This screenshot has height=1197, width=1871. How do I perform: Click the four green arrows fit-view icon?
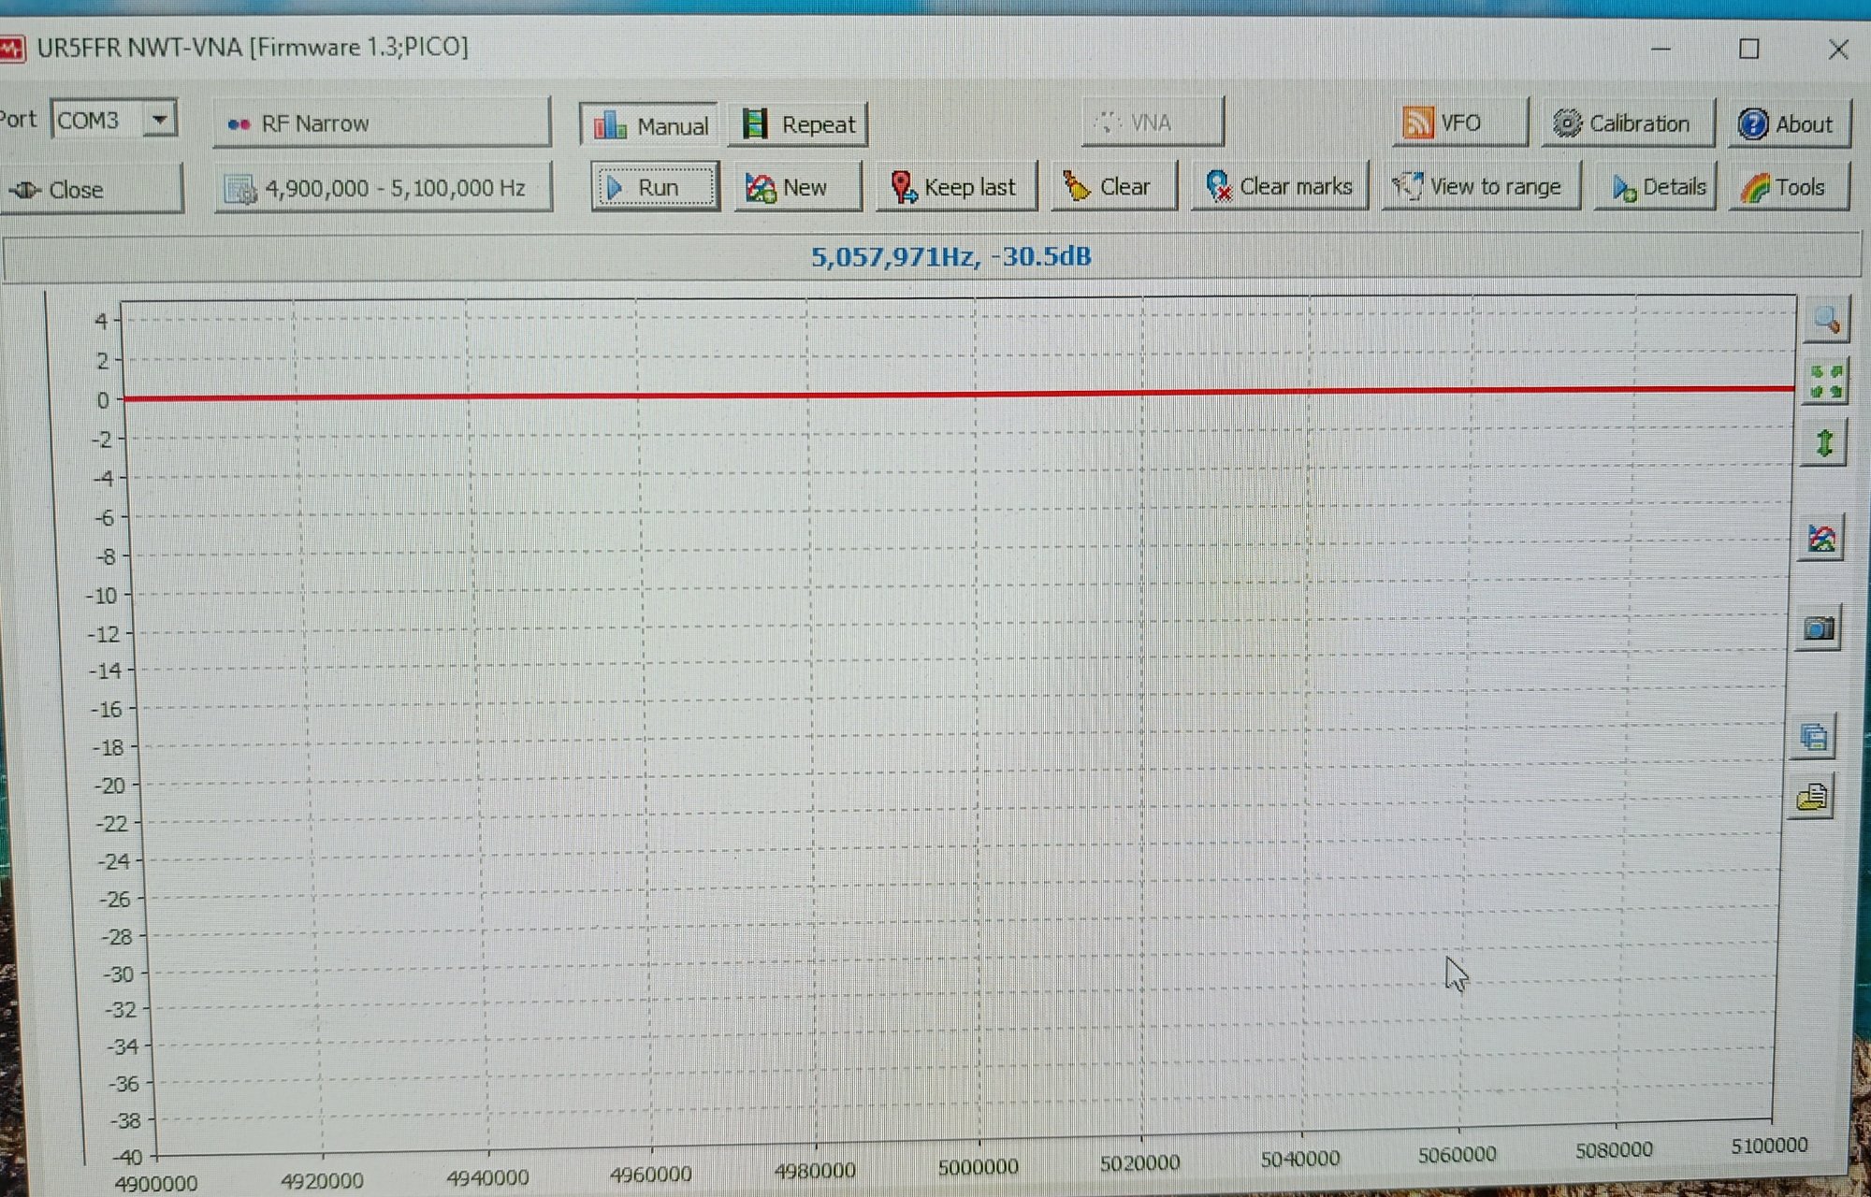1825,382
